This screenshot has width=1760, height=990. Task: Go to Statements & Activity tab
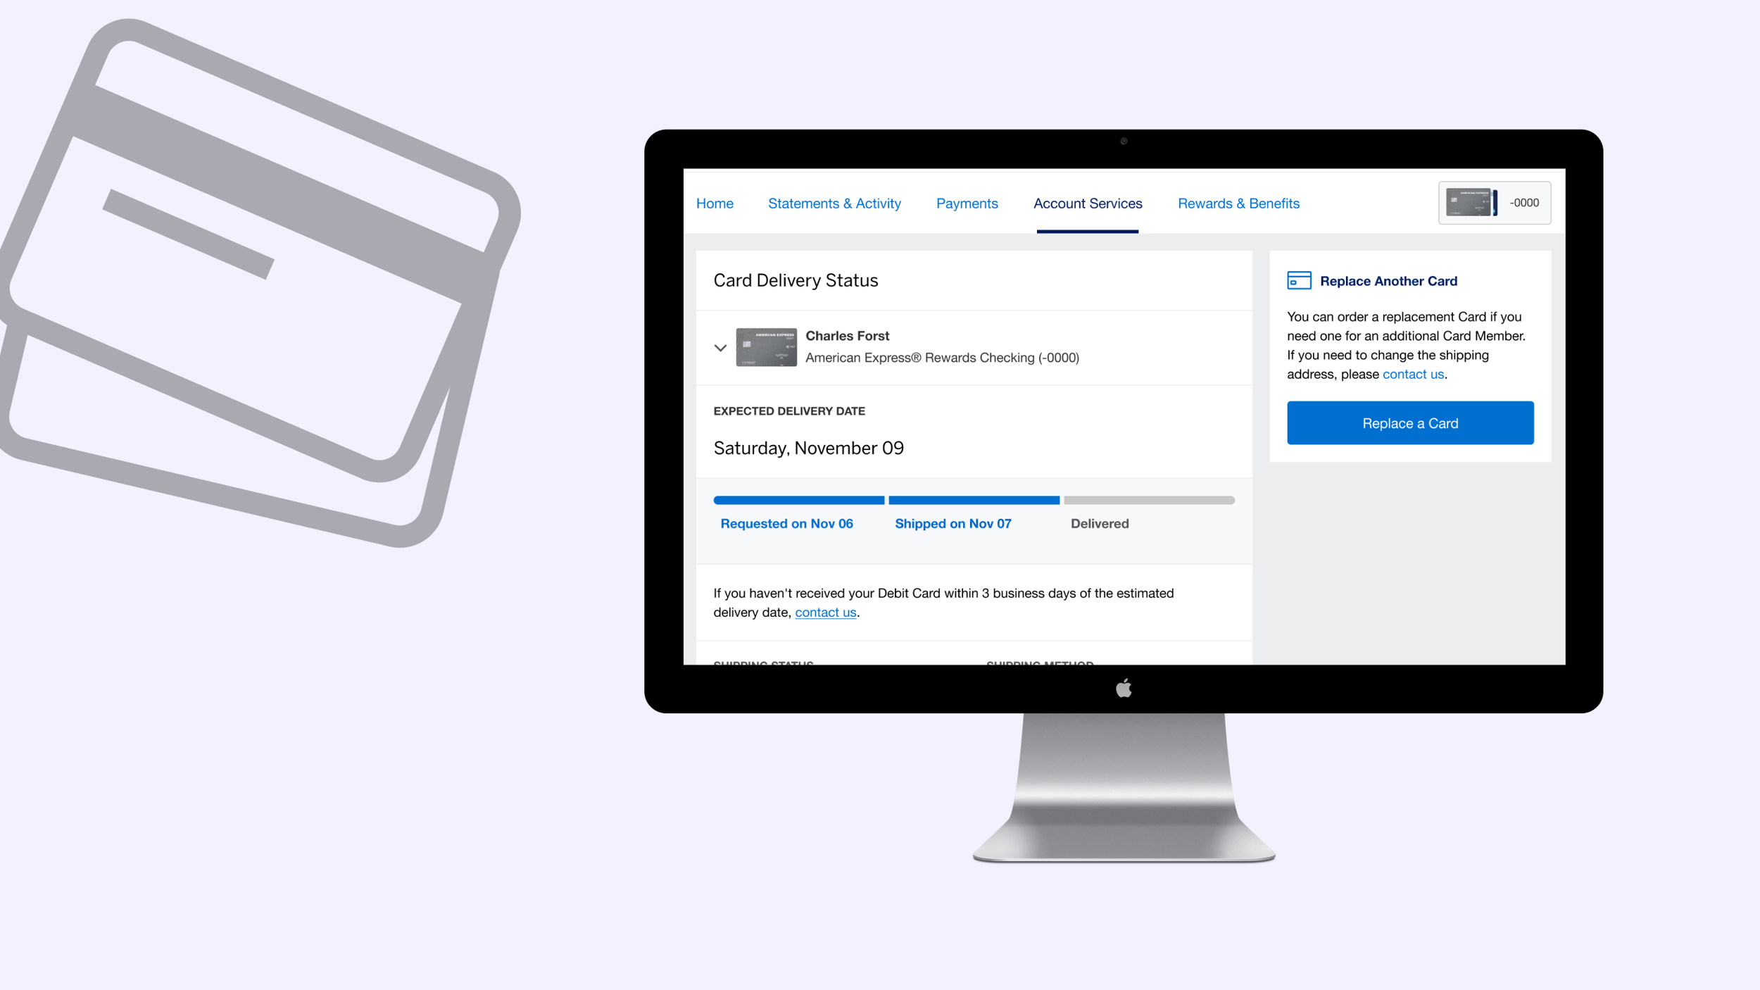click(x=834, y=203)
